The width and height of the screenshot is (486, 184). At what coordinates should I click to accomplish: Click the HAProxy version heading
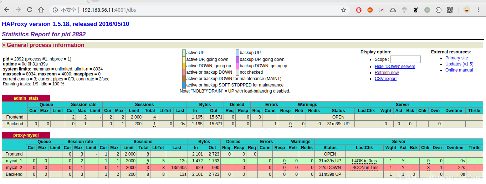(x=66, y=24)
